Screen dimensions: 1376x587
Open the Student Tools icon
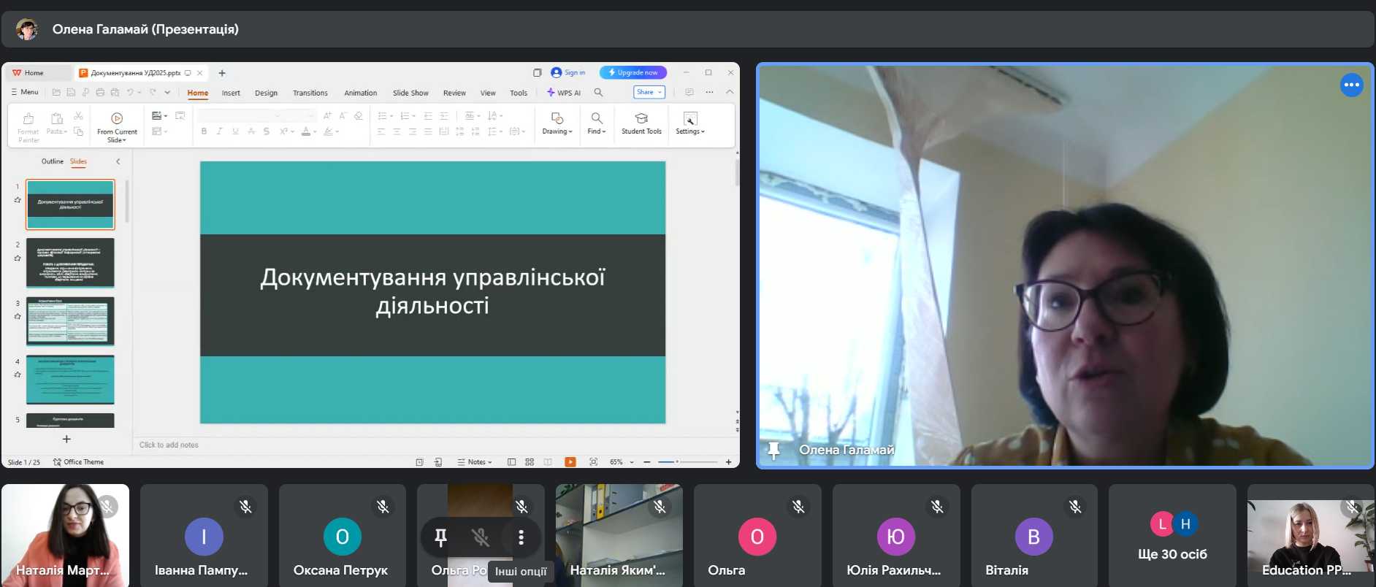(641, 118)
